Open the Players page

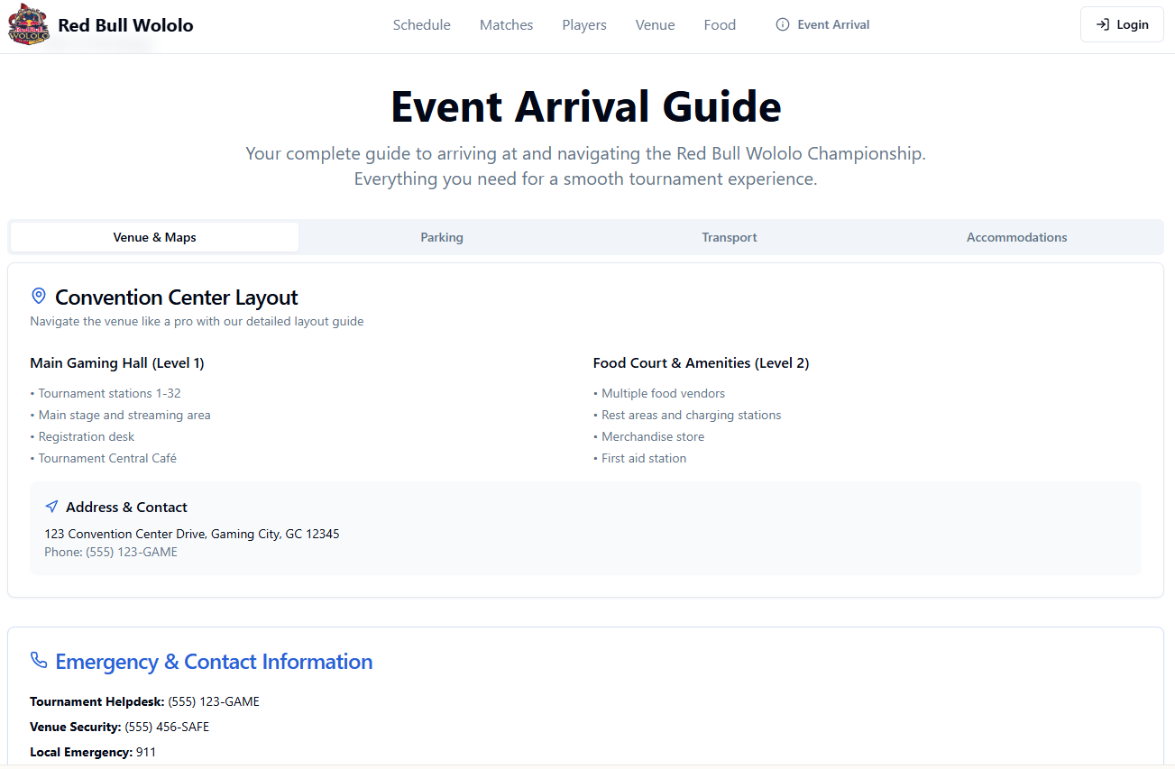[584, 25]
